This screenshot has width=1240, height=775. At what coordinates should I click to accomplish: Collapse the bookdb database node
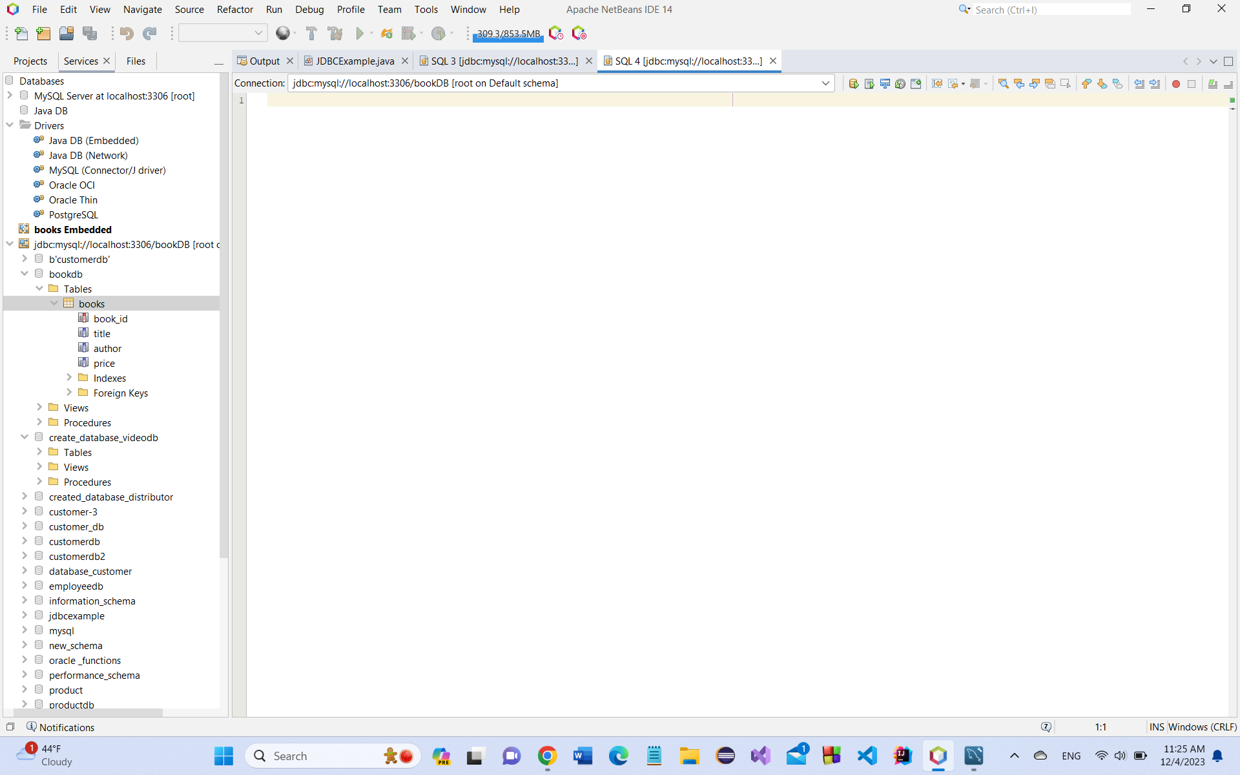tap(25, 274)
